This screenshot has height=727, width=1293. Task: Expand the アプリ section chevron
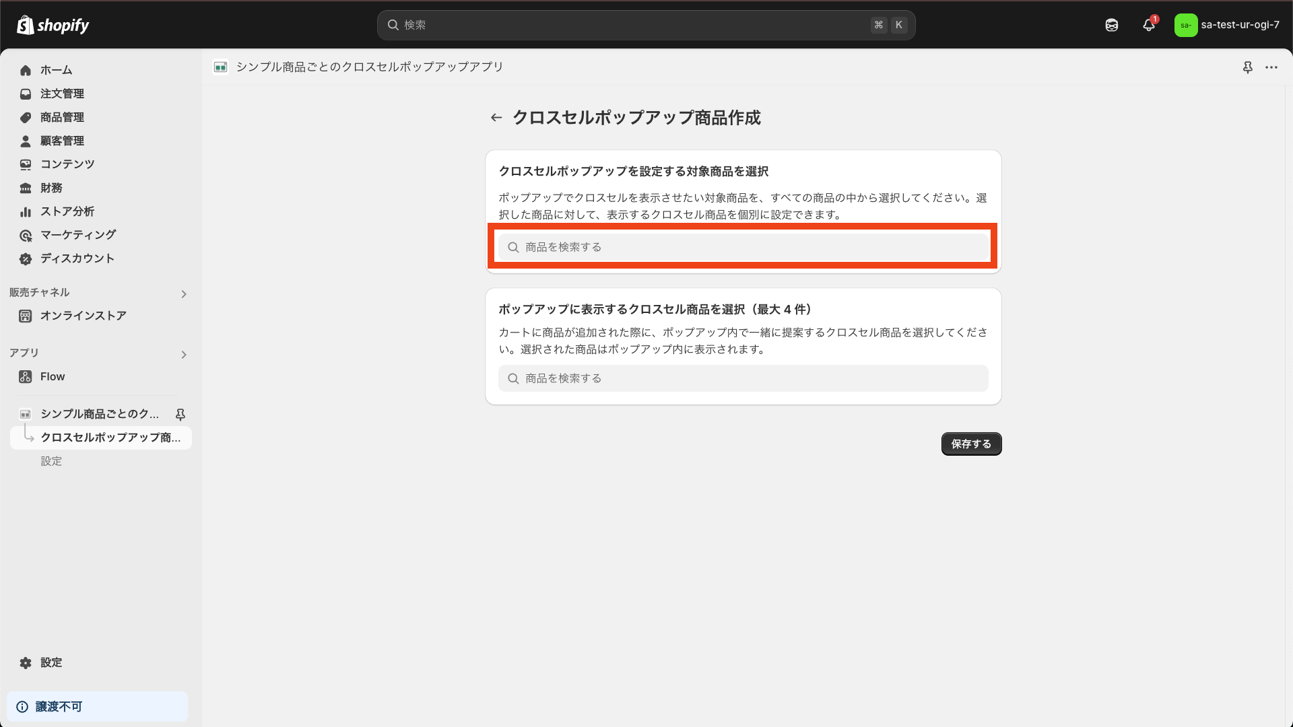click(x=183, y=354)
